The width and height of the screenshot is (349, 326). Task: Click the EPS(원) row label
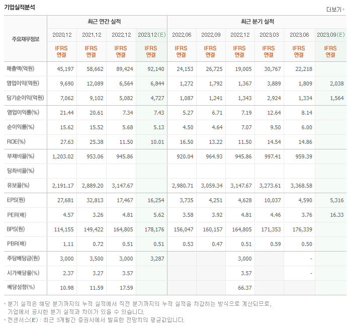(16, 200)
